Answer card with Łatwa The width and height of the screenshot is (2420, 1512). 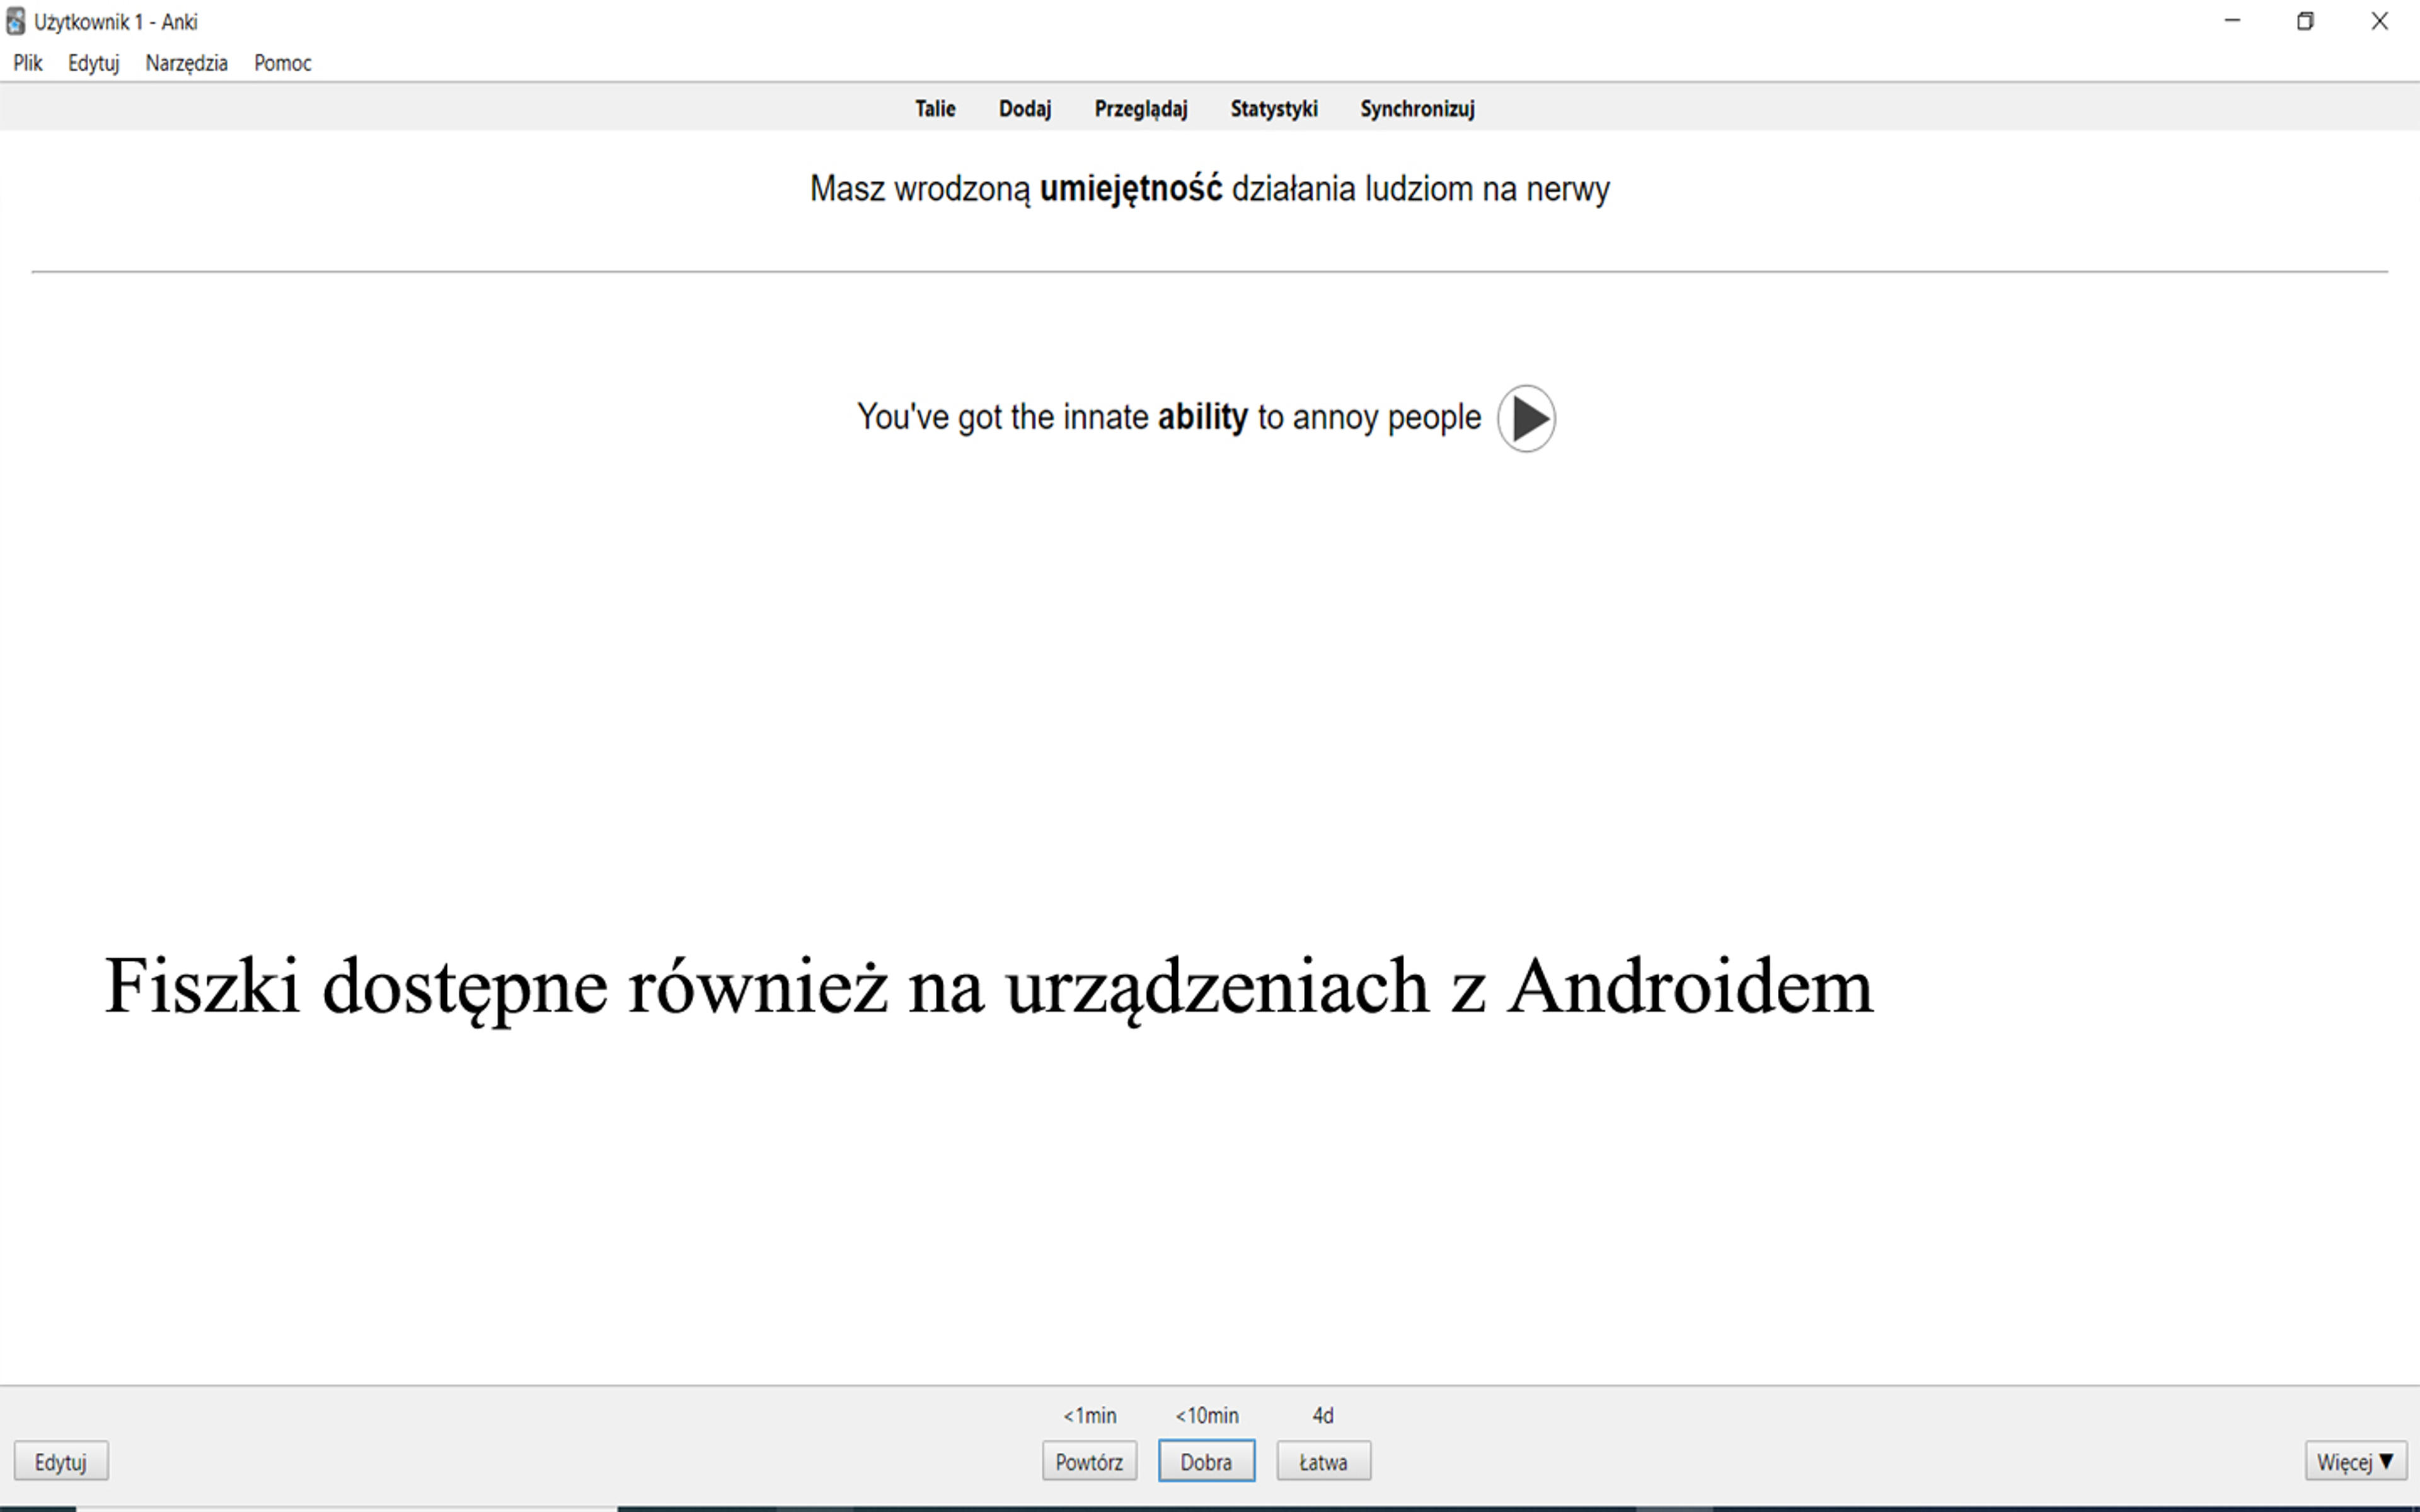point(1323,1461)
